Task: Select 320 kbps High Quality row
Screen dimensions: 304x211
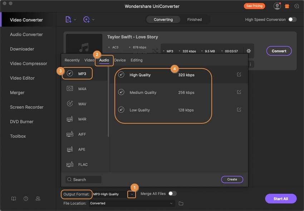Action: tap(179, 75)
